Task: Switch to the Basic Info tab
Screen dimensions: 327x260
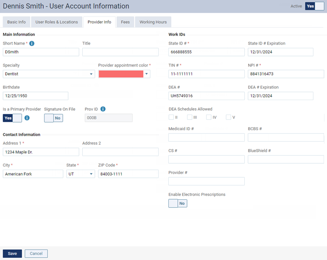Action: pos(16,22)
